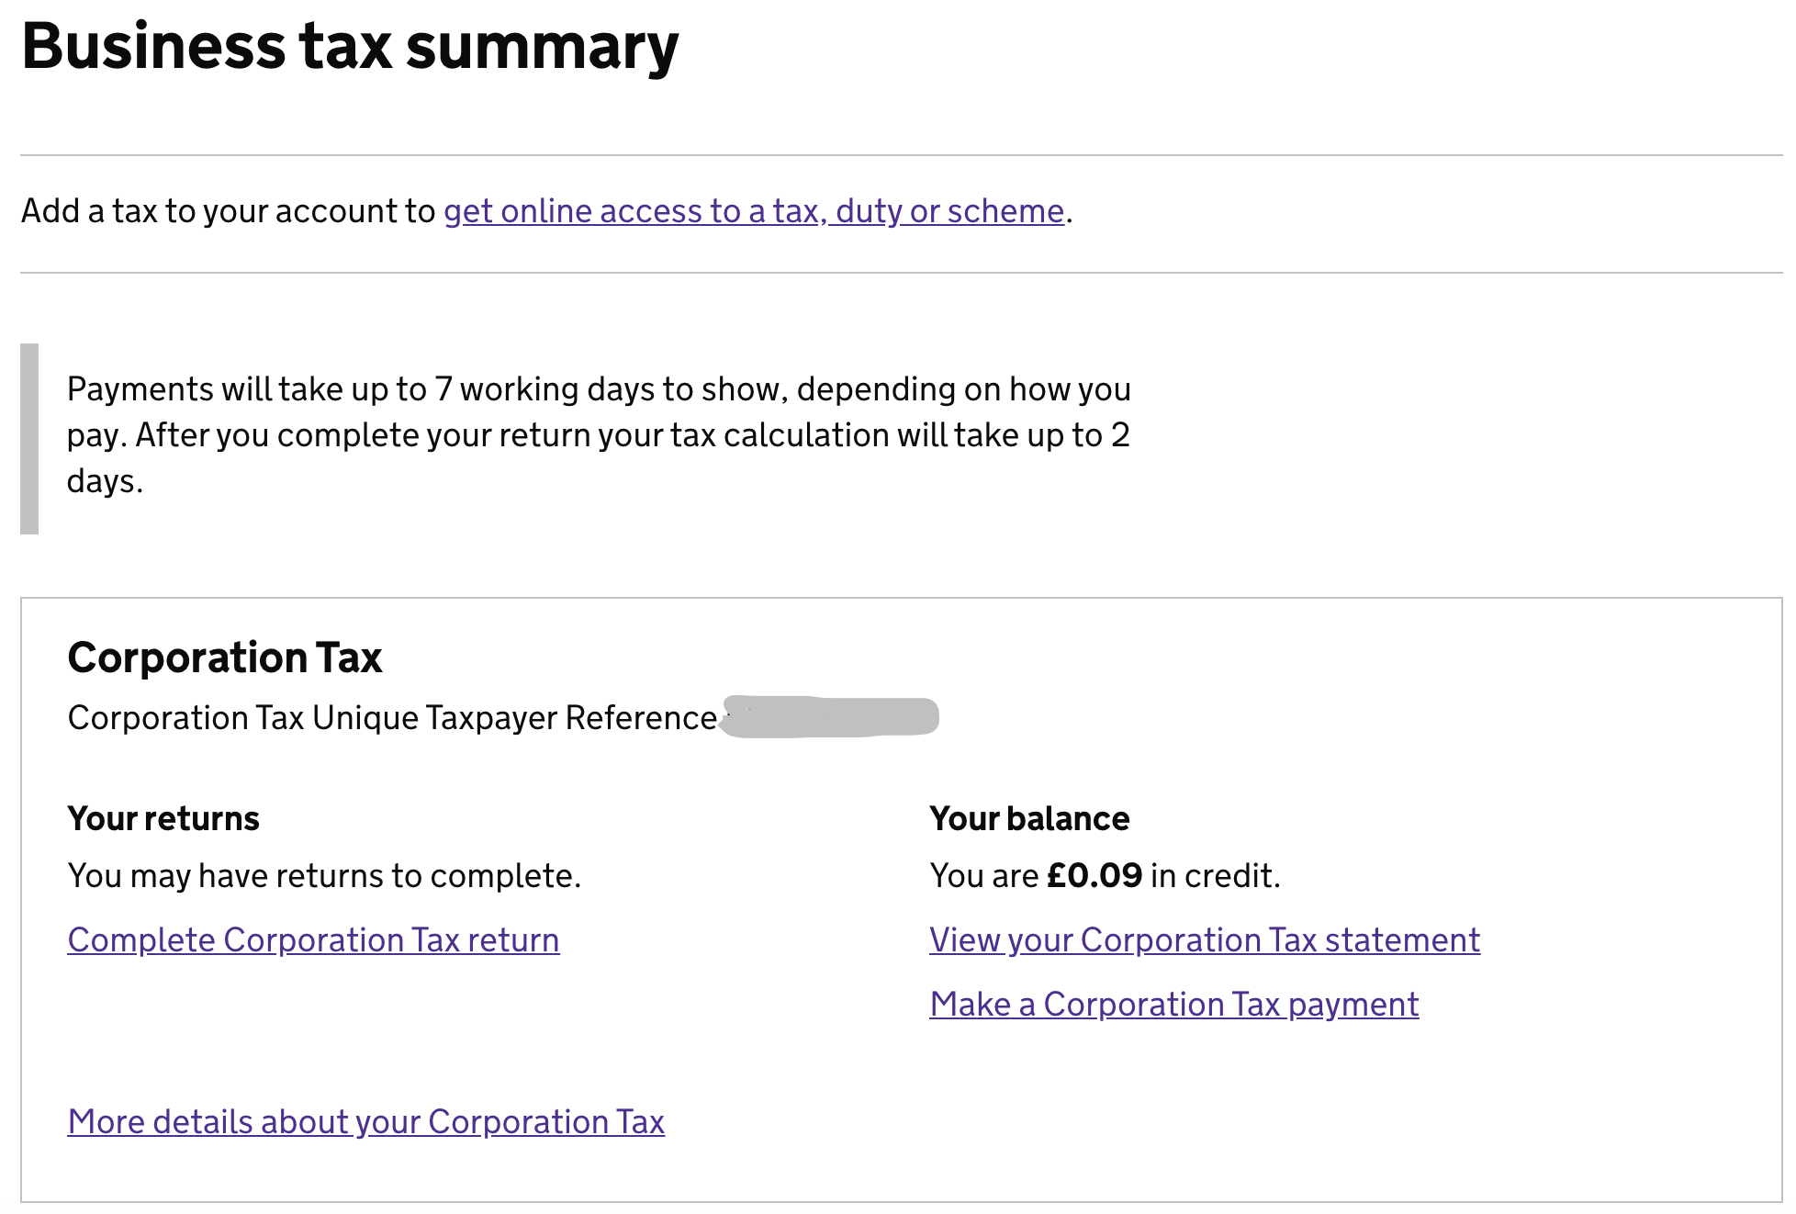Click the Business tax summary heading
The height and width of the screenshot is (1214, 1796).
tap(350, 46)
